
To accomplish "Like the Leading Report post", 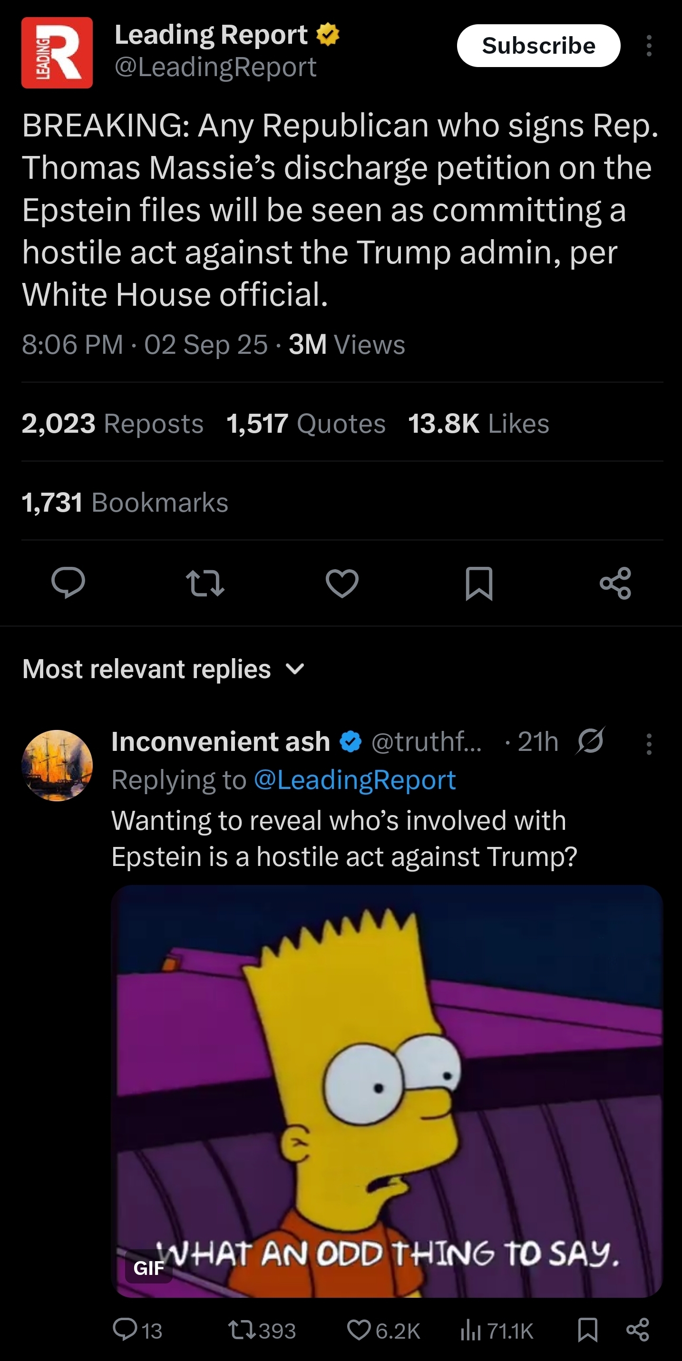I will pyautogui.click(x=342, y=583).
